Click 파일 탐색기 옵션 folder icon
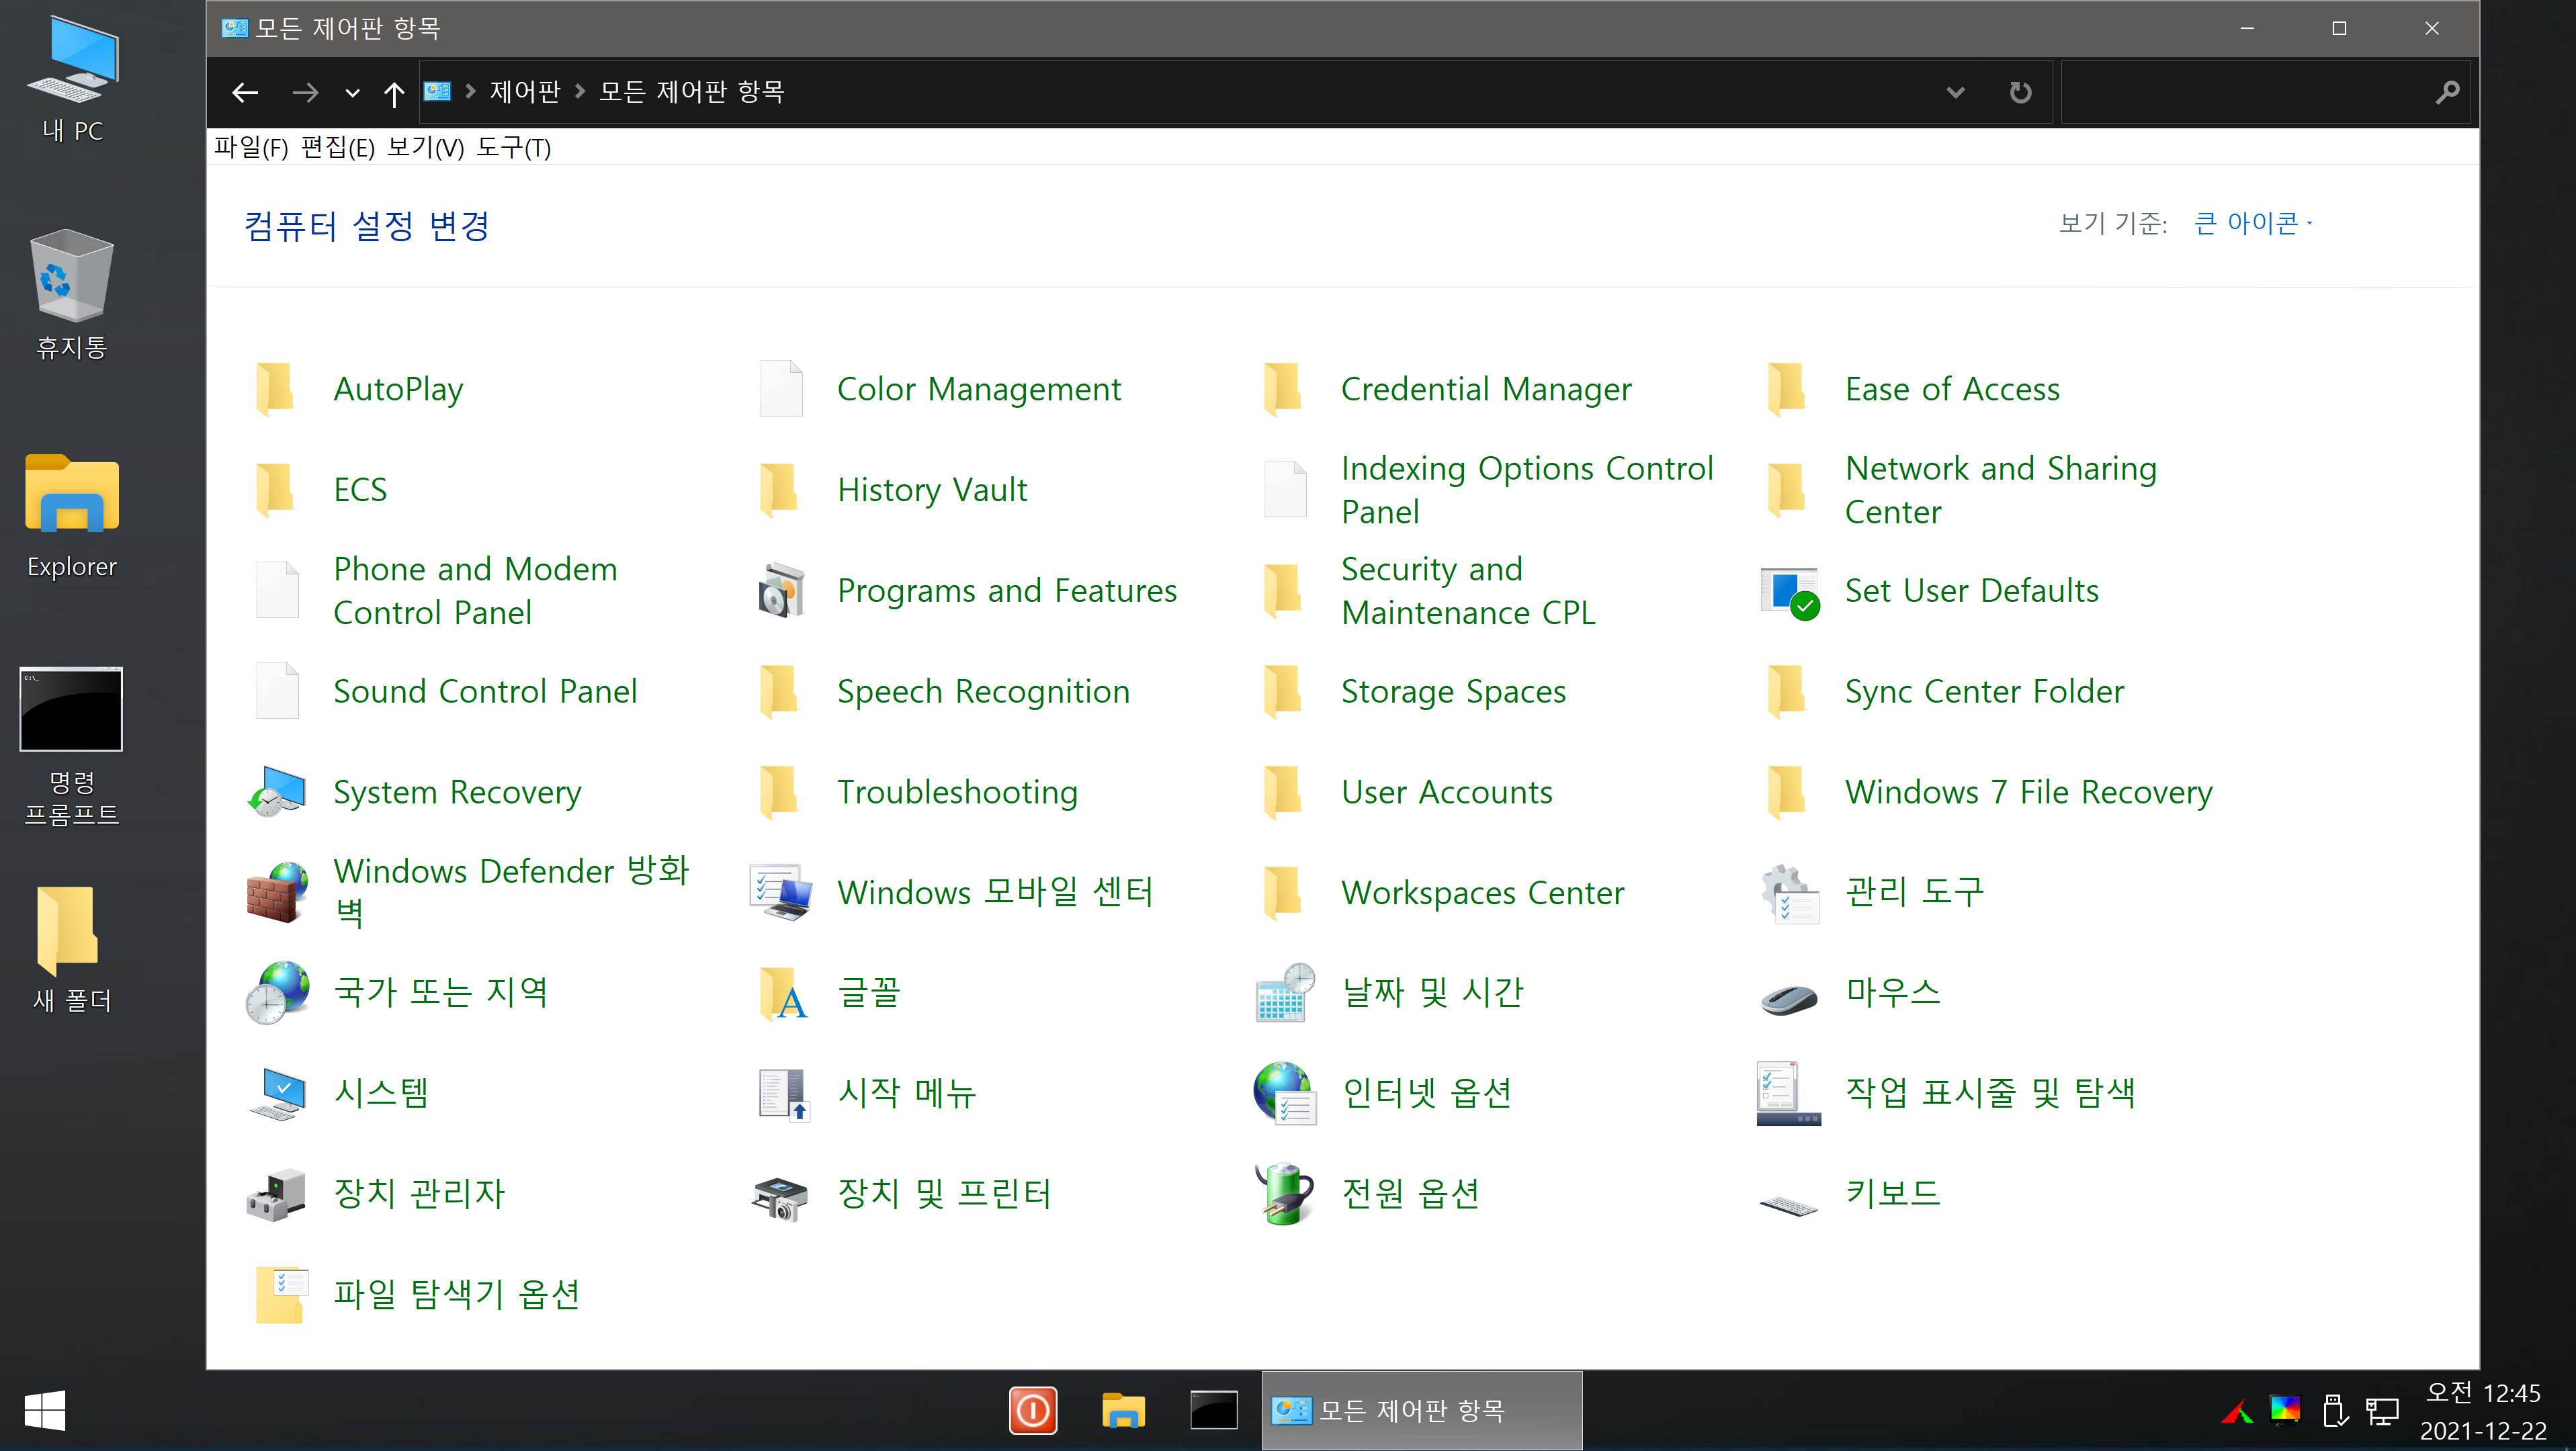This screenshot has width=2576, height=1451. pos(281,1295)
